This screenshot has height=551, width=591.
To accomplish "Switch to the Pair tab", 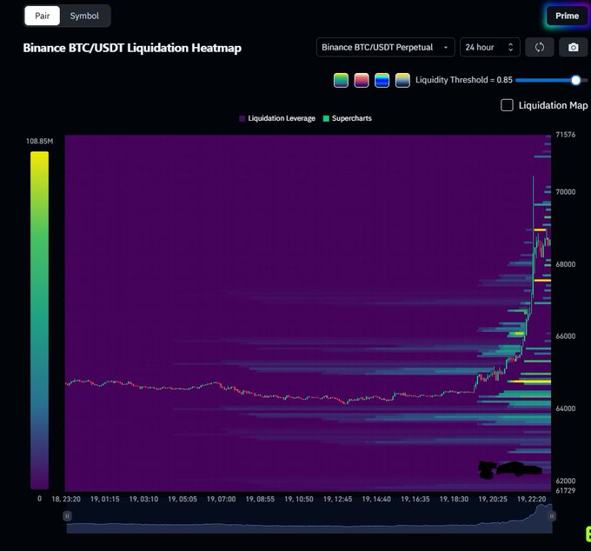I will click(43, 16).
